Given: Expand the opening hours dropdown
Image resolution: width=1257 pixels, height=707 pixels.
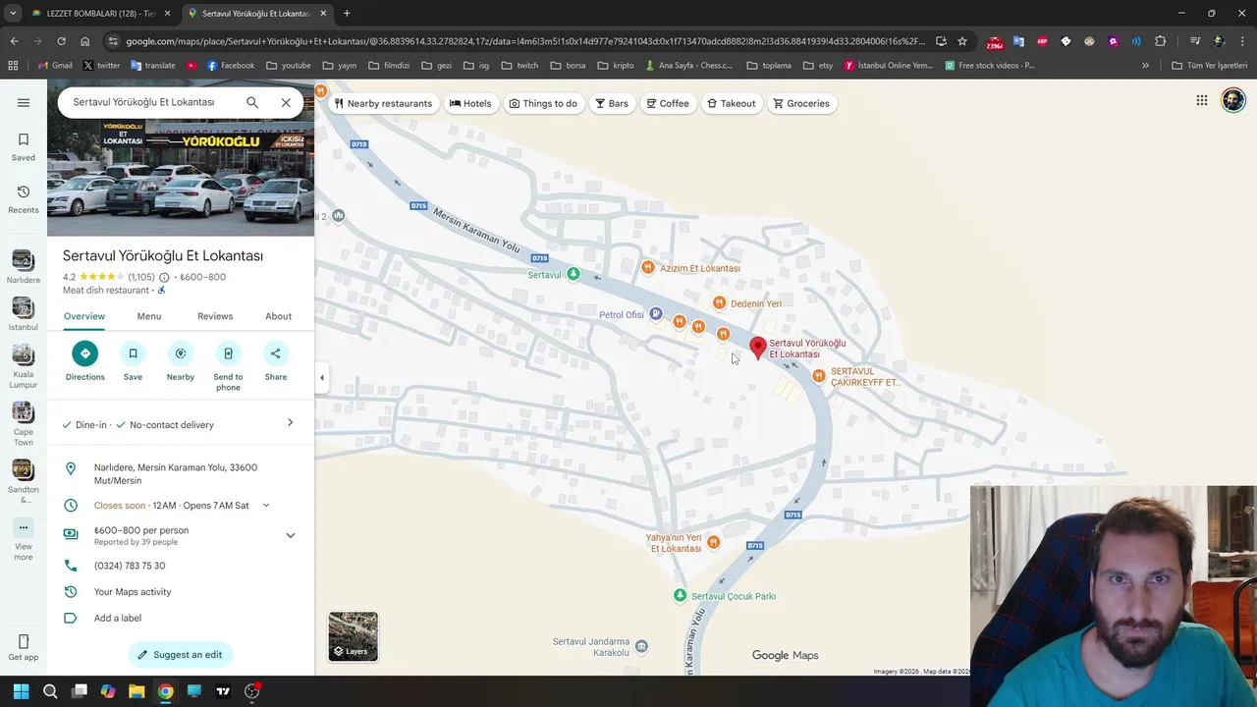Looking at the screenshot, I should tap(265, 506).
